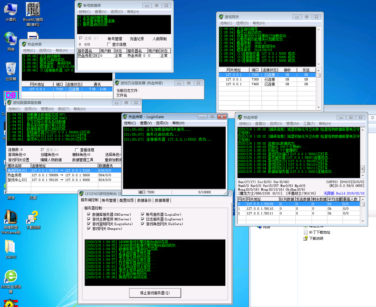Viewport: 376px width, 307px height.
Task: Select 游戏中心[0] row in module list
Action: click(x=64, y=180)
